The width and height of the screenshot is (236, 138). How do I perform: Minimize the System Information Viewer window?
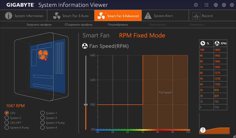pos(216,5)
